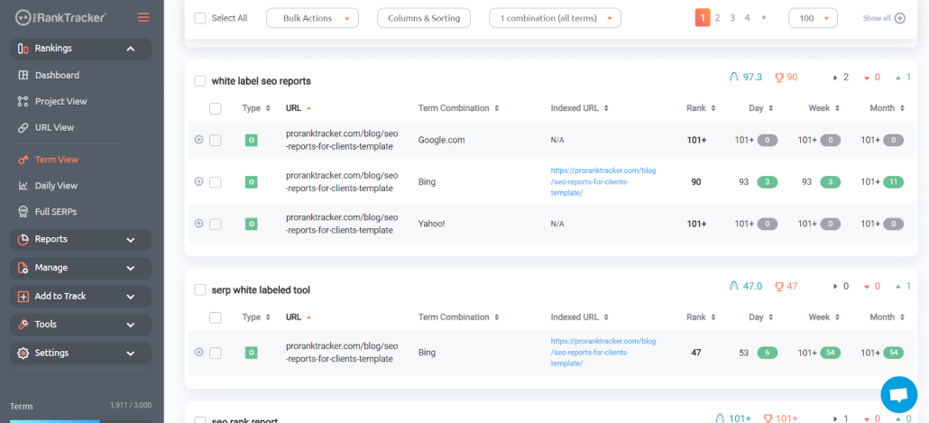
Task: Click the ProRankTracker logo
Action: pyautogui.click(x=60, y=17)
